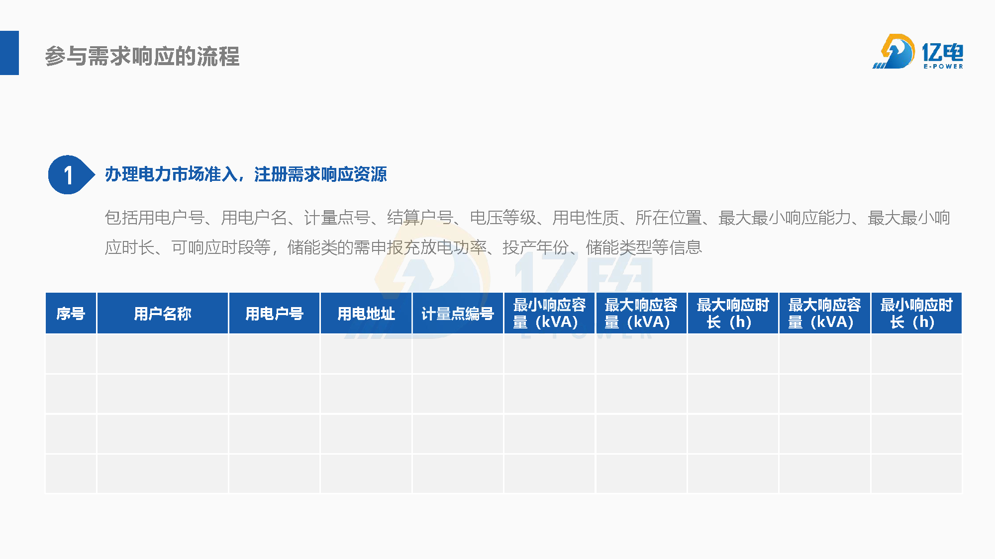Select the 用电户号 column header
Image resolution: width=995 pixels, height=559 pixels.
274,314
